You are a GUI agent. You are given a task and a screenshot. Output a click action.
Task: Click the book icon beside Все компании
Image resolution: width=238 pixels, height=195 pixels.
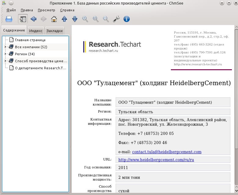pos(11,47)
